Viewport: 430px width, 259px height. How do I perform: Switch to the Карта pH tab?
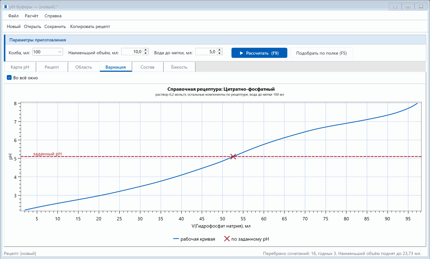20,67
